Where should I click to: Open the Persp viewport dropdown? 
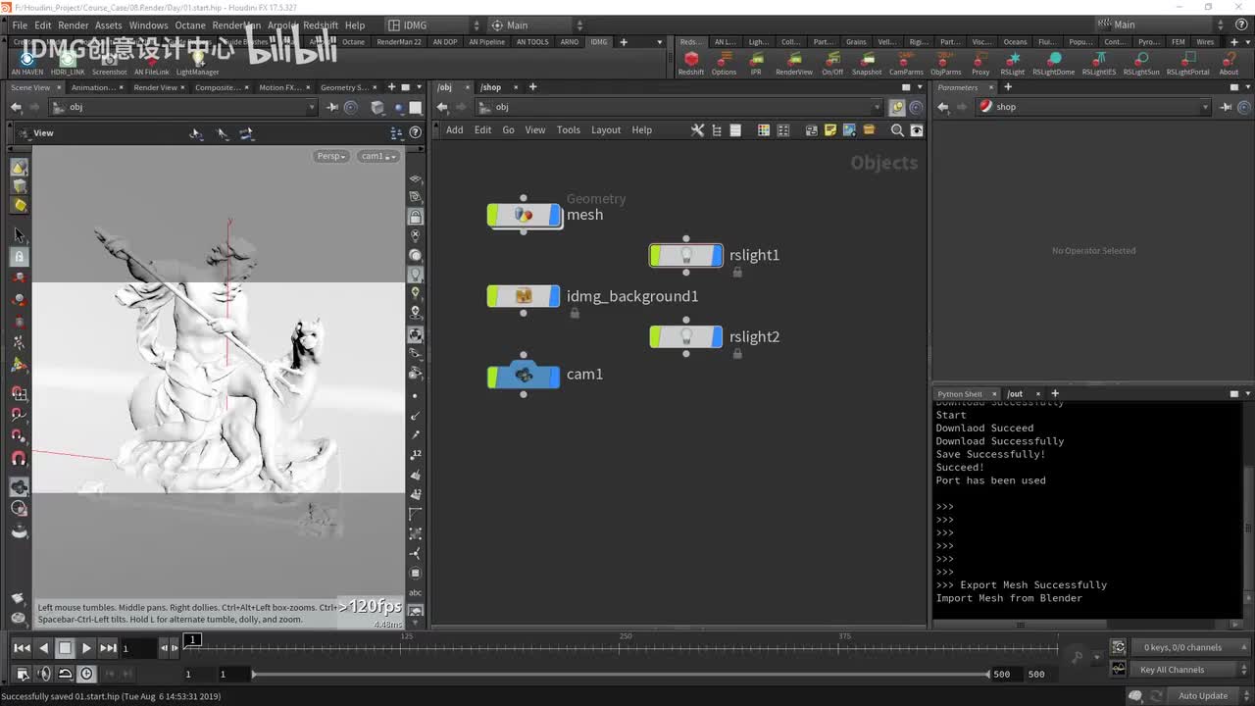(331, 156)
